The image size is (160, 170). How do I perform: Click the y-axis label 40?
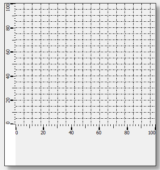click(8, 76)
